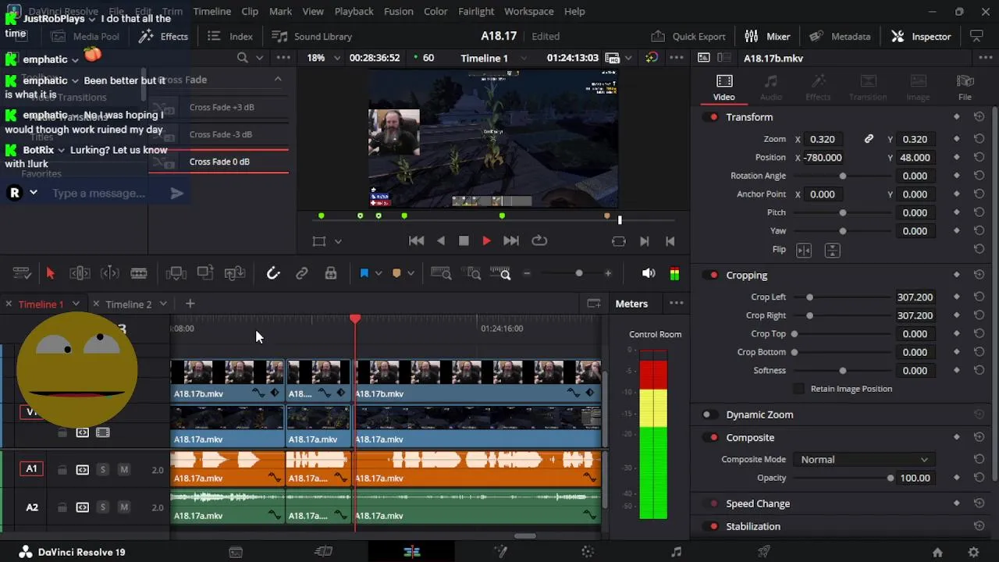
Task: Solo audio track A2
Action: coord(102,508)
